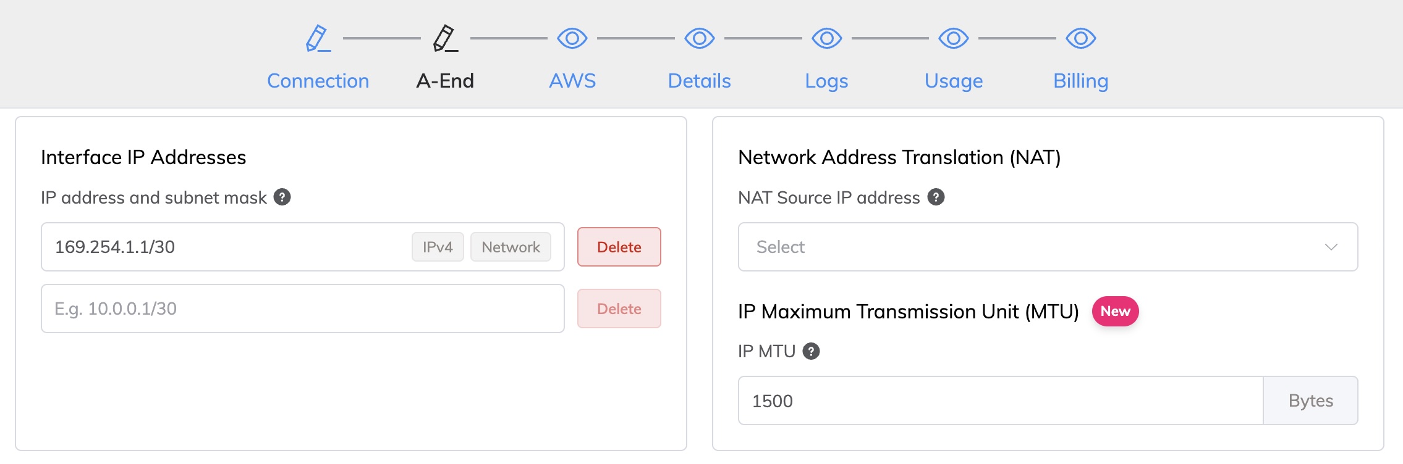Delete the 169.254.1.1/30 IP address
The image size is (1403, 464).
point(619,246)
